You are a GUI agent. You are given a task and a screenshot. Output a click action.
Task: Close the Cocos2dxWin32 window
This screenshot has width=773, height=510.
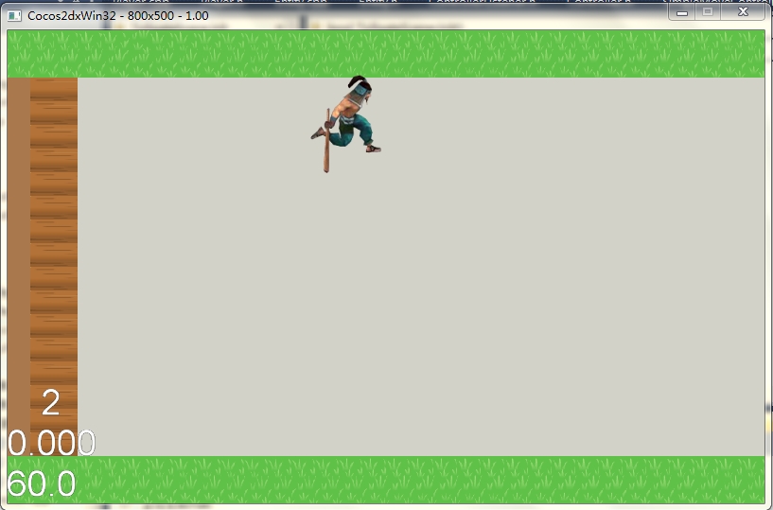click(743, 12)
